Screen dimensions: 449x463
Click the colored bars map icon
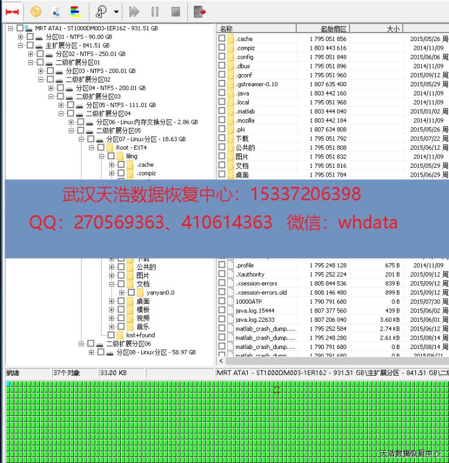tap(75, 11)
